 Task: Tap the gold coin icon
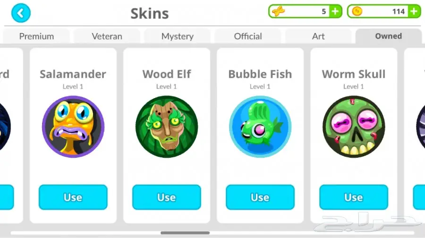pyautogui.click(x=357, y=11)
